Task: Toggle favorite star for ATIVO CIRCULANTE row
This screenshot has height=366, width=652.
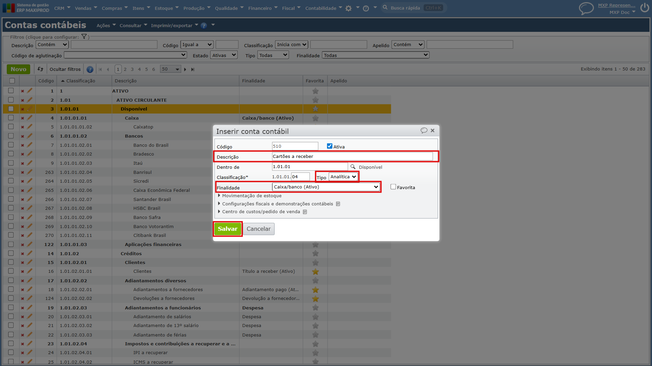Action: [x=315, y=100]
